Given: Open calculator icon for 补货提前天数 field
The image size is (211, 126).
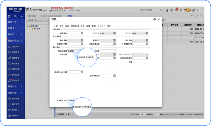Looking at the screenshot, I should [x=147, y=44].
